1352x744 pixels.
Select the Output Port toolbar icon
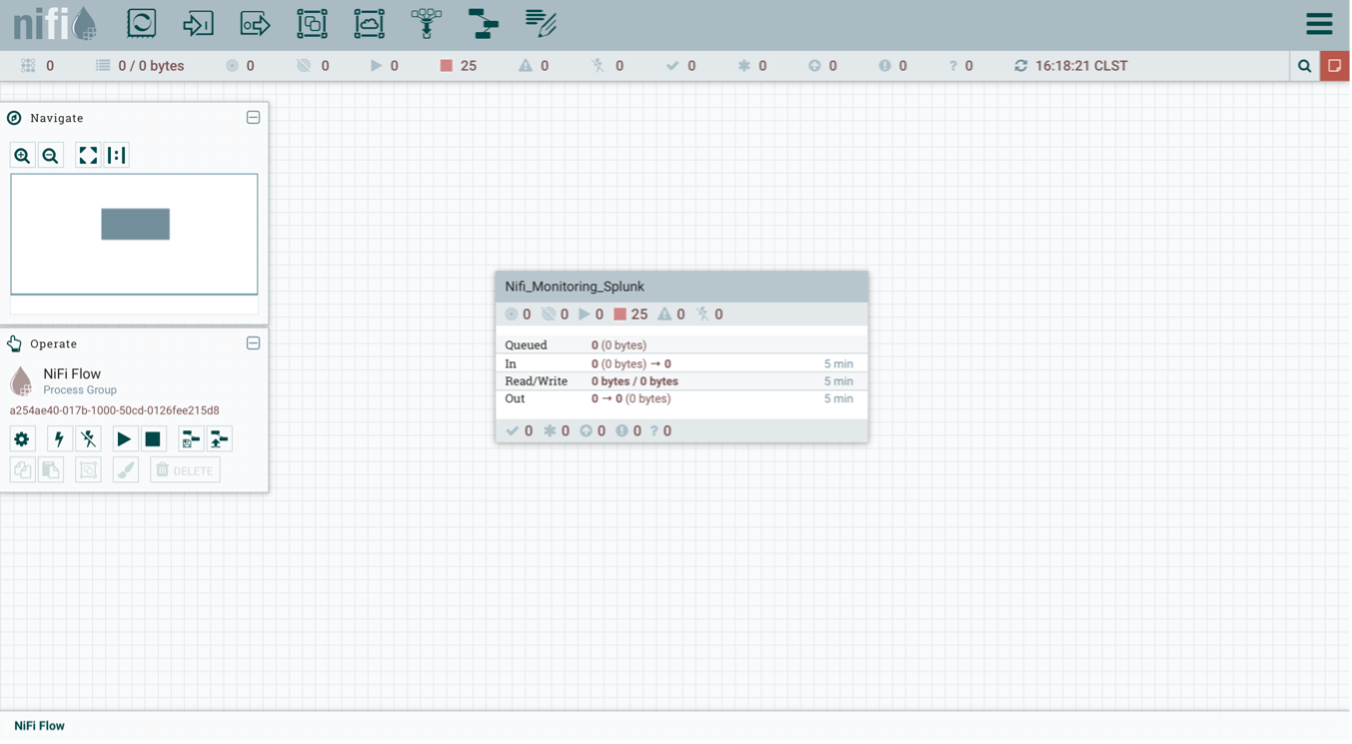coord(255,24)
